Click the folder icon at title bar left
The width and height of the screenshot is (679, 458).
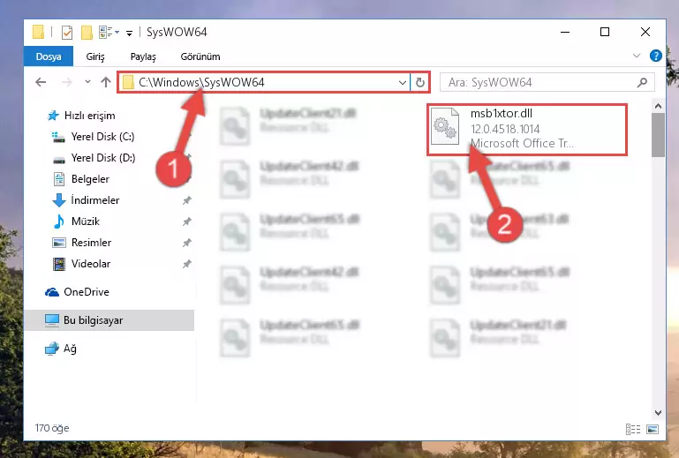click(38, 32)
